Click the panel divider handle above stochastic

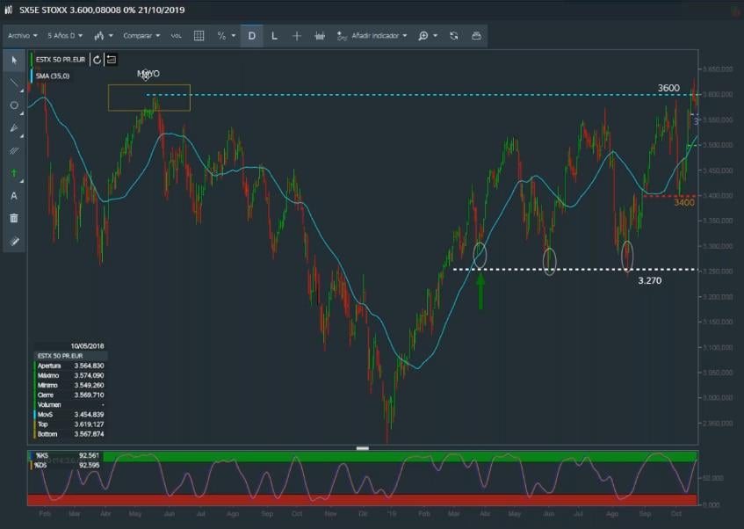[x=362, y=448]
